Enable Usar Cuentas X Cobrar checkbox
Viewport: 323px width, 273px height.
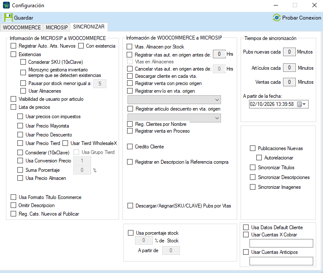click(x=246, y=234)
